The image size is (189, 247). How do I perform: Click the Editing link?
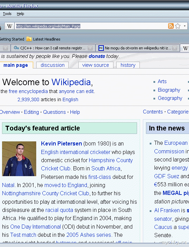31,112
